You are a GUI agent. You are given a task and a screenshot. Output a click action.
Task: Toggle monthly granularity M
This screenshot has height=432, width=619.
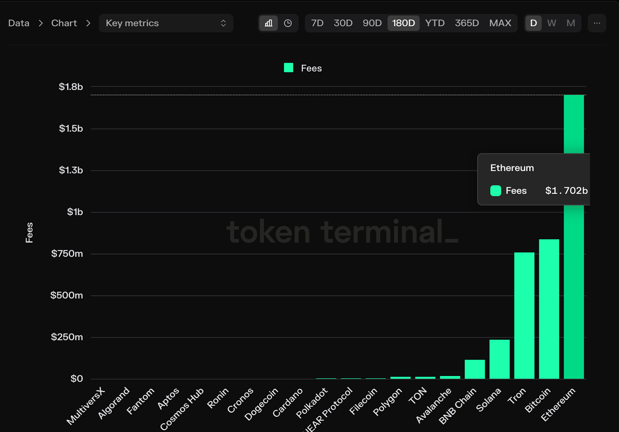571,23
